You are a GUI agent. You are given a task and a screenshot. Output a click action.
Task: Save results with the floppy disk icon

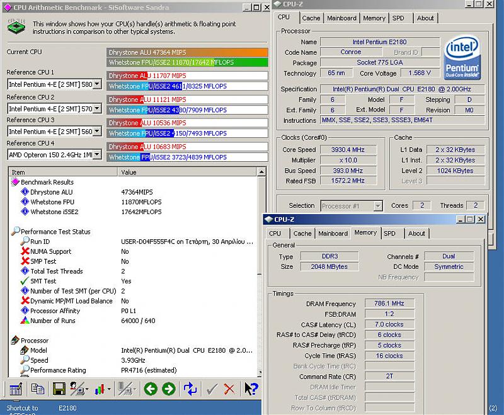click(59, 389)
